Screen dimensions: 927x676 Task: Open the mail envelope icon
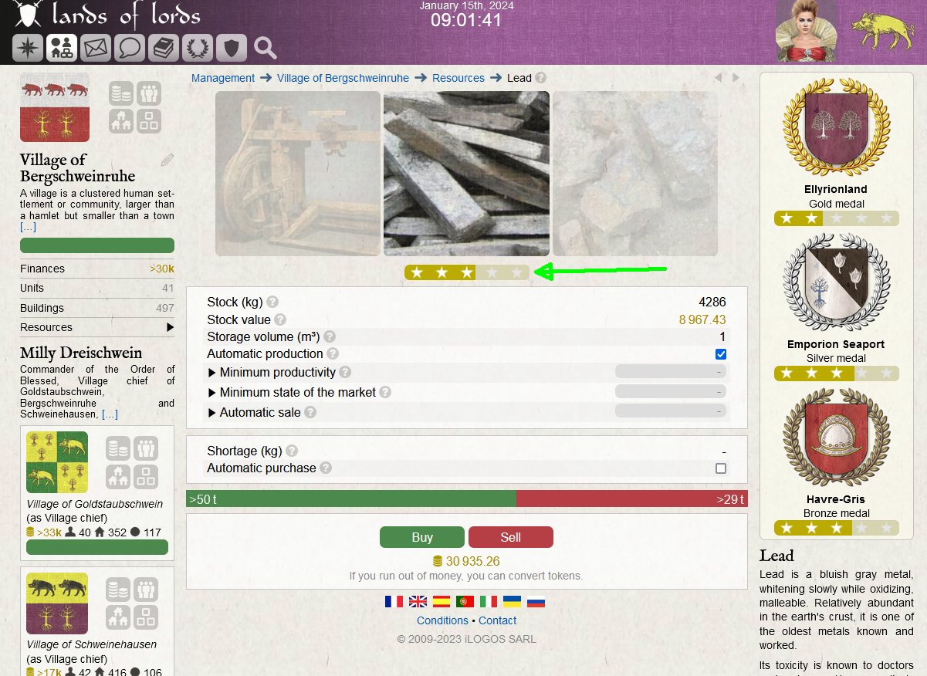click(x=96, y=48)
